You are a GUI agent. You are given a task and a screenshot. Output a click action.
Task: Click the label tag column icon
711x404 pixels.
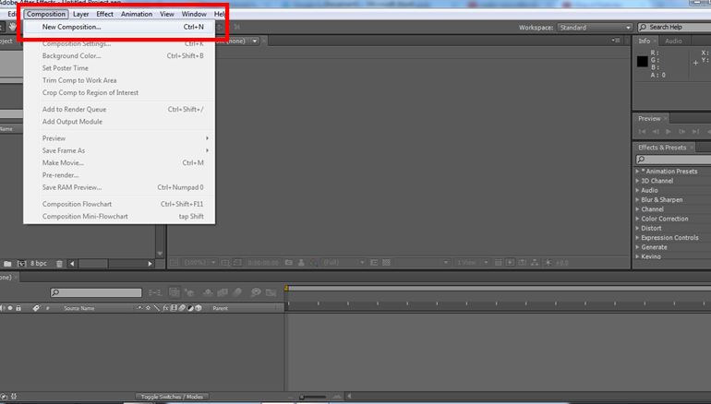click(36, 308)
